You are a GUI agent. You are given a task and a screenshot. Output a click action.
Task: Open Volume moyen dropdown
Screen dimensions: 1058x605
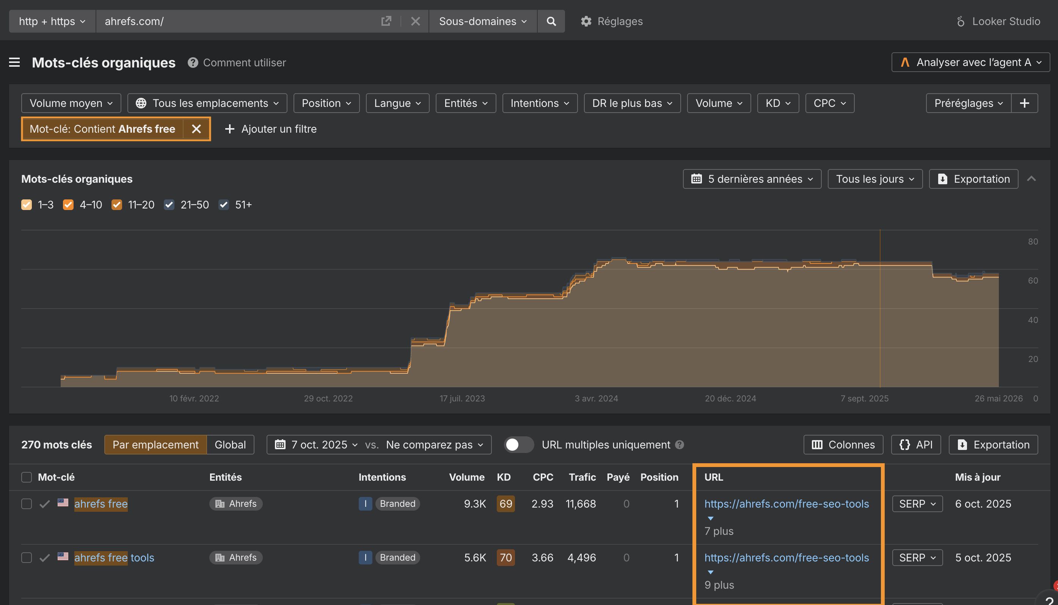71,103
